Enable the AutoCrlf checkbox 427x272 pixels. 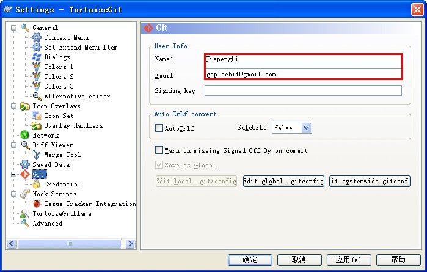(x=159, y=128)
